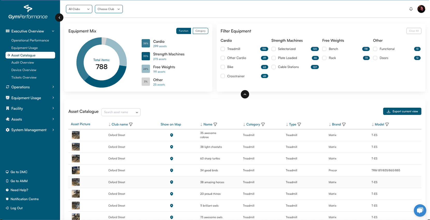The height and width of the screenshot is (220, 430).
Task: Filter the Name column
Action: (215, 124)
